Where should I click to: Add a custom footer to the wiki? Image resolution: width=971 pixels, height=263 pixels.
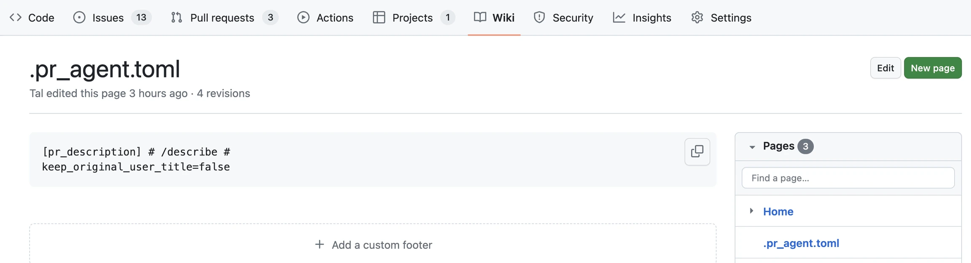(x=373, y=245)
